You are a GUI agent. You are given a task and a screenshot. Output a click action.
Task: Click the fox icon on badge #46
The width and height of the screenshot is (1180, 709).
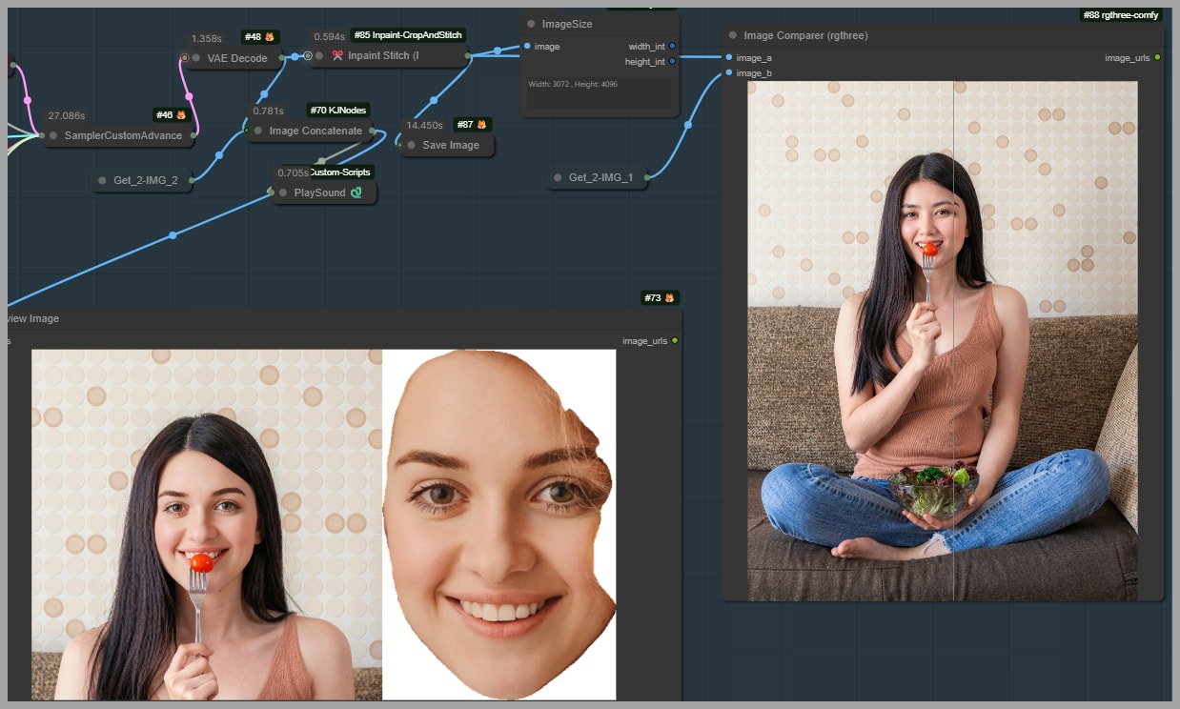[181, 115]
